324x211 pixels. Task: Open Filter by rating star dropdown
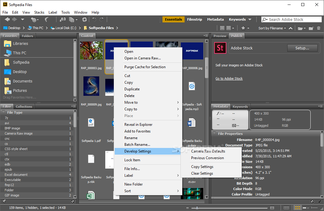(x=245, y=28)
